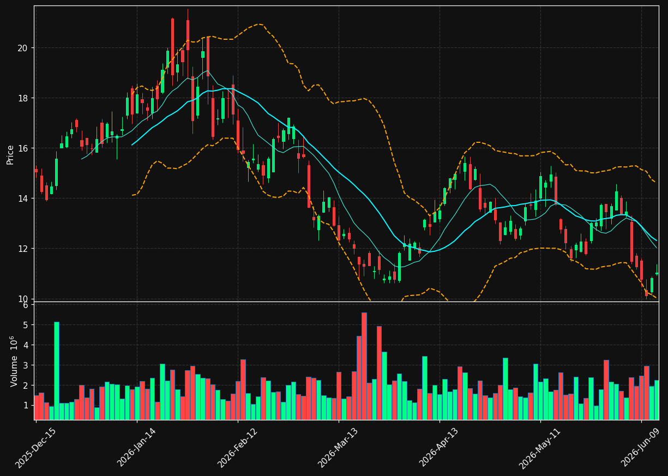Viewport: 668px width, 476px height.
Task: Click the 2025-Dec-15 date label
Action: [35, 448]
